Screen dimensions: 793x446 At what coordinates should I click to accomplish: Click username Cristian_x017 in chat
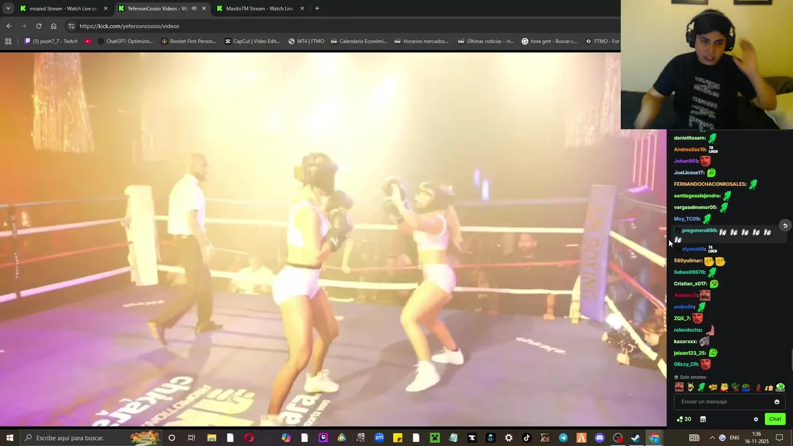click(x=690, y=284)
